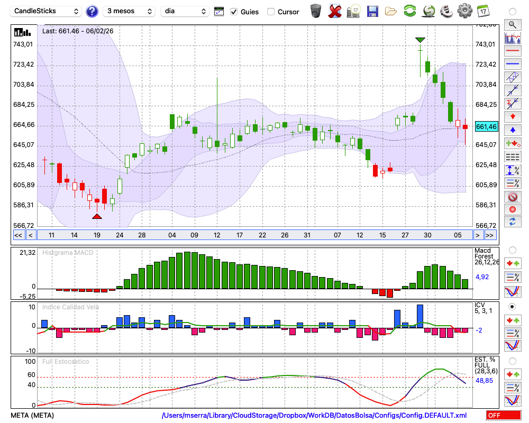529x423 pixels.
Task: Select the magnifier zoom tool
Action: pos(513,25)
